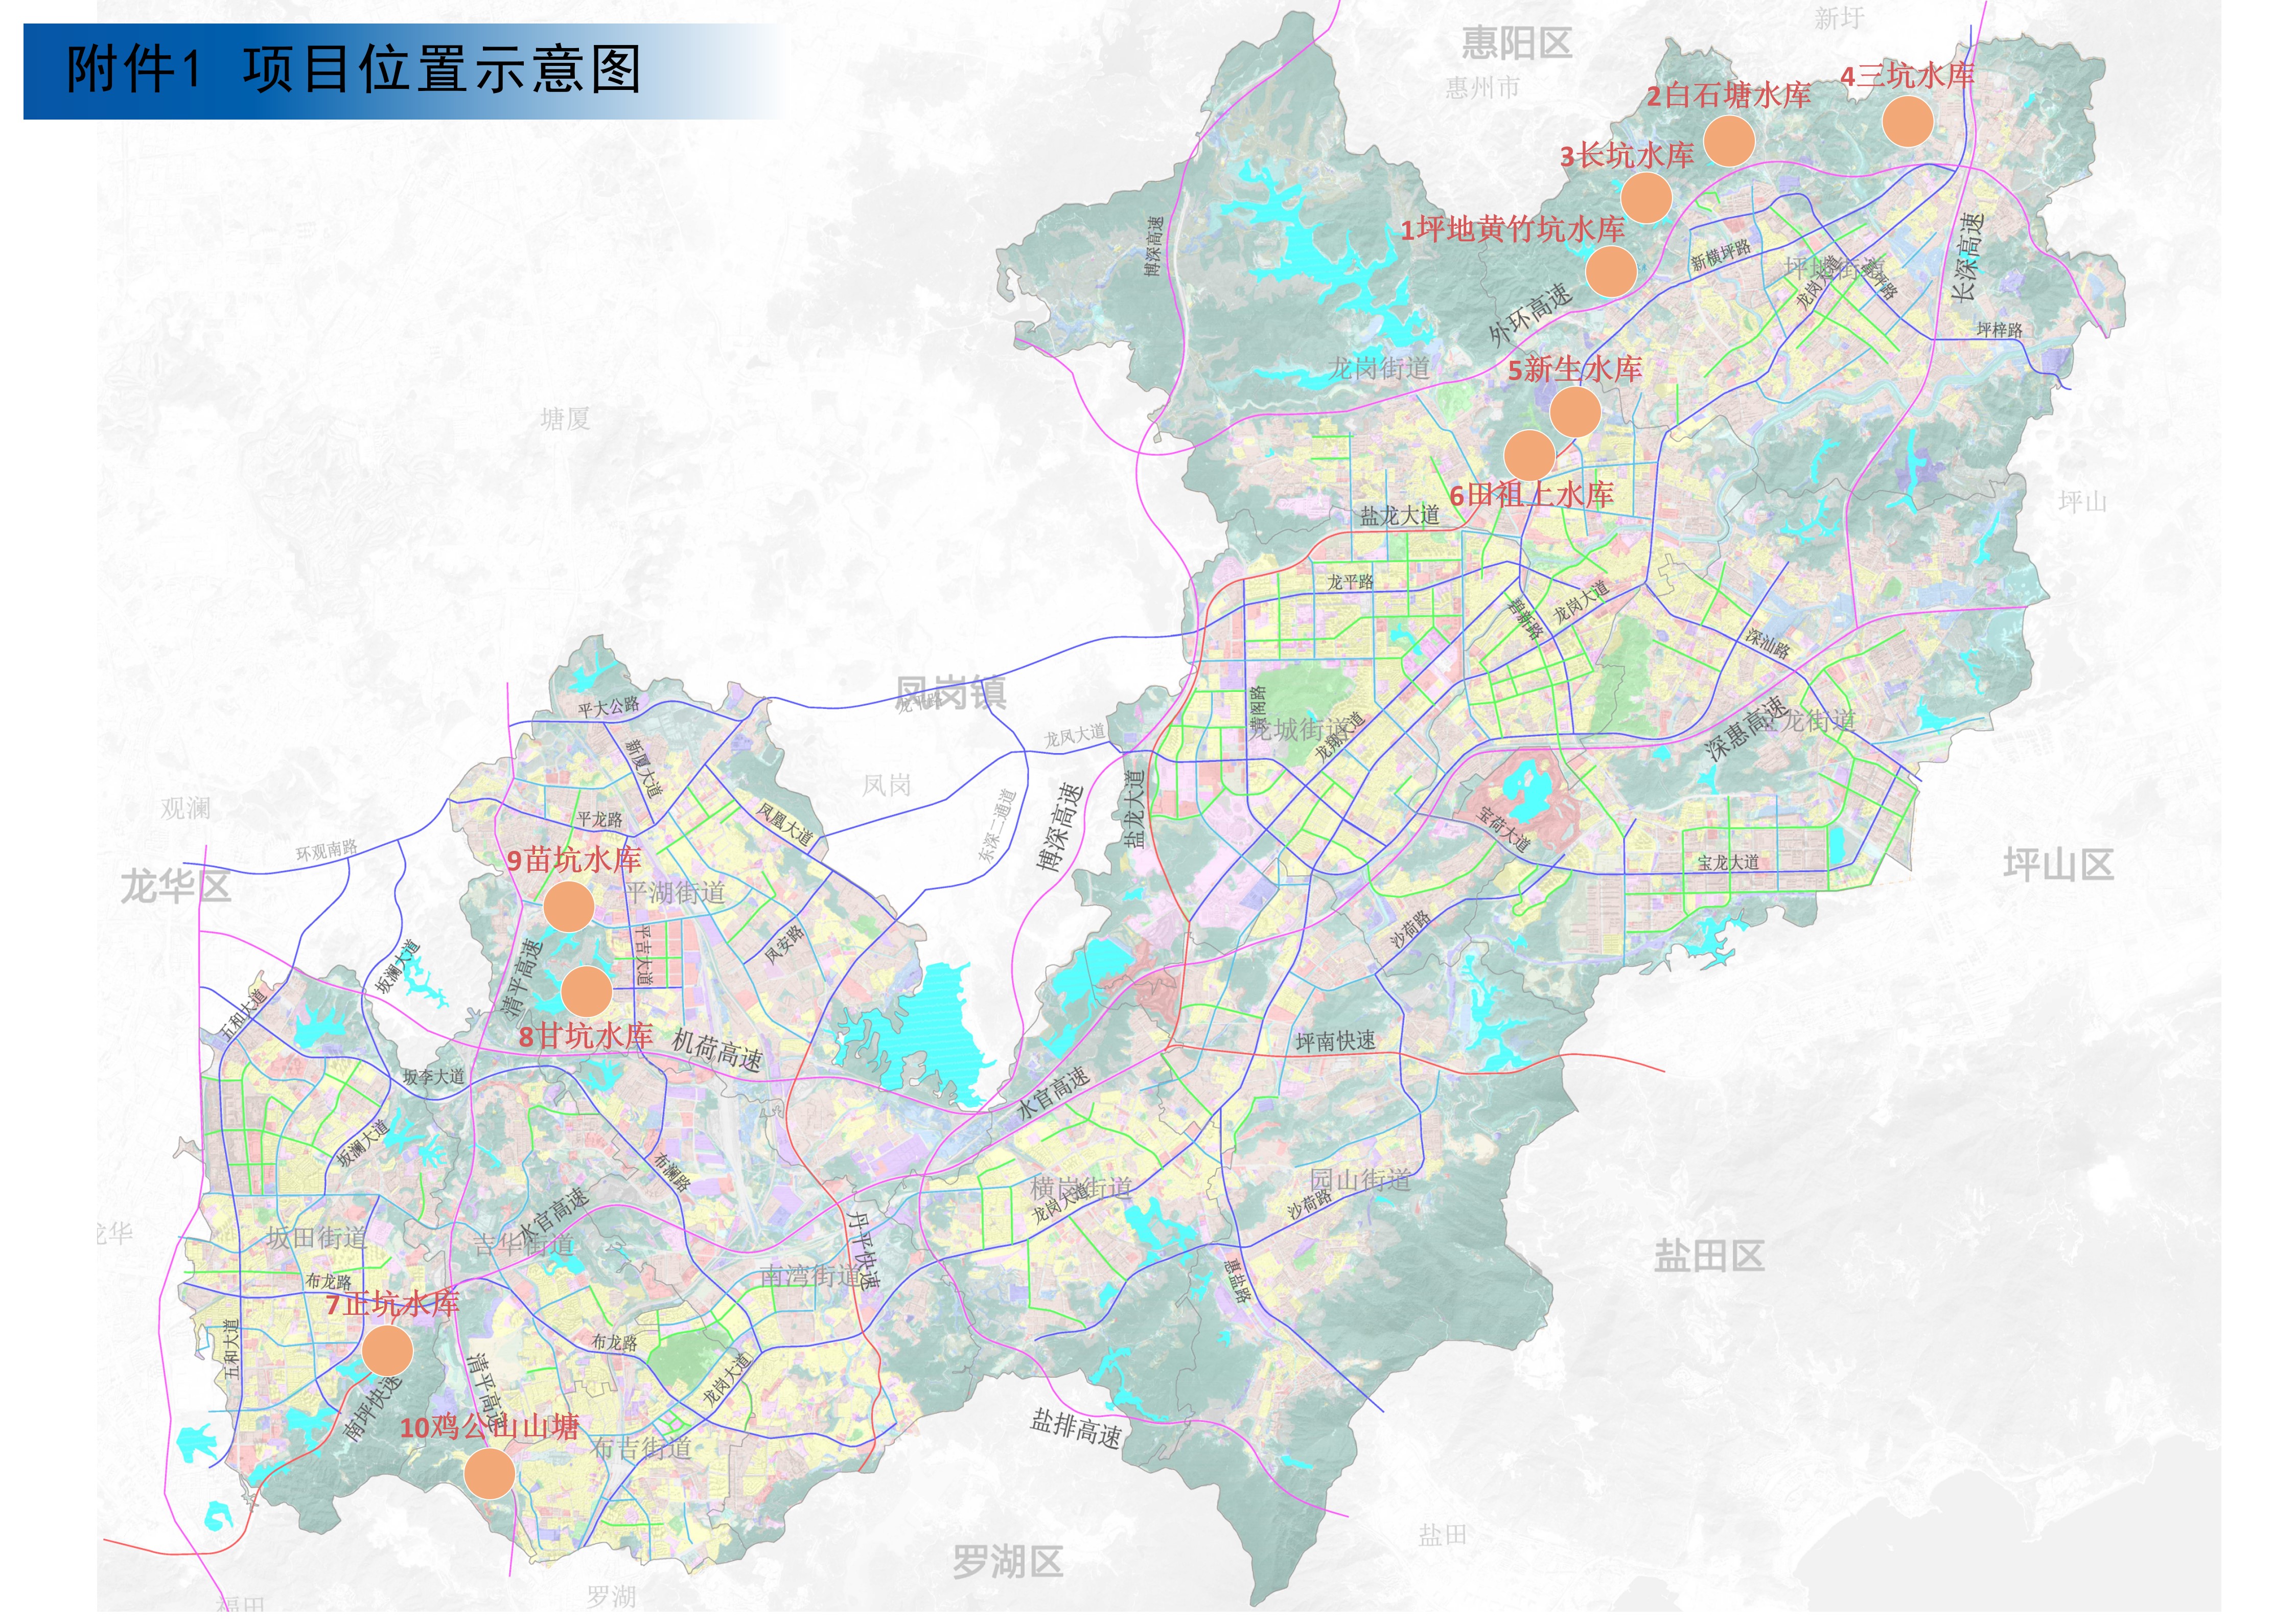Click the 罗湖区 district label
The height and width of the screenshot is (1624, 2296).
[1007, 1561]
